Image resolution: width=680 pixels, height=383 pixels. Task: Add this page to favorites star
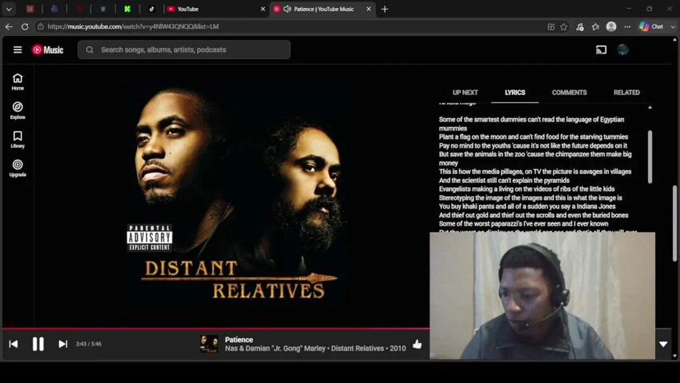point(564,27)
